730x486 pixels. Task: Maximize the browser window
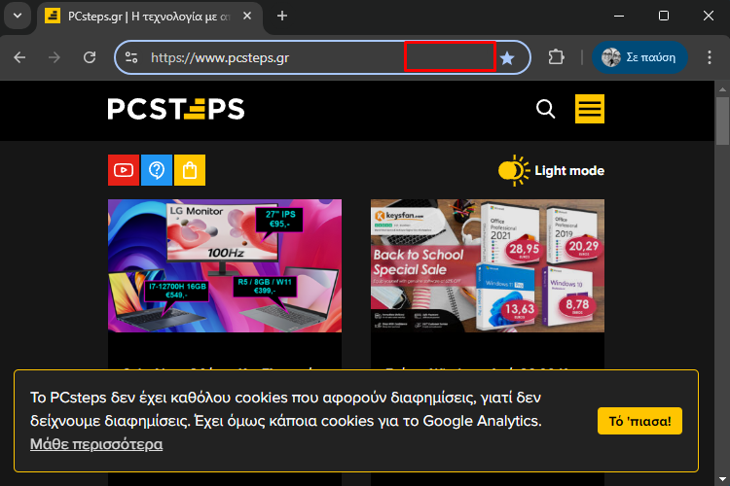[664, 16]
